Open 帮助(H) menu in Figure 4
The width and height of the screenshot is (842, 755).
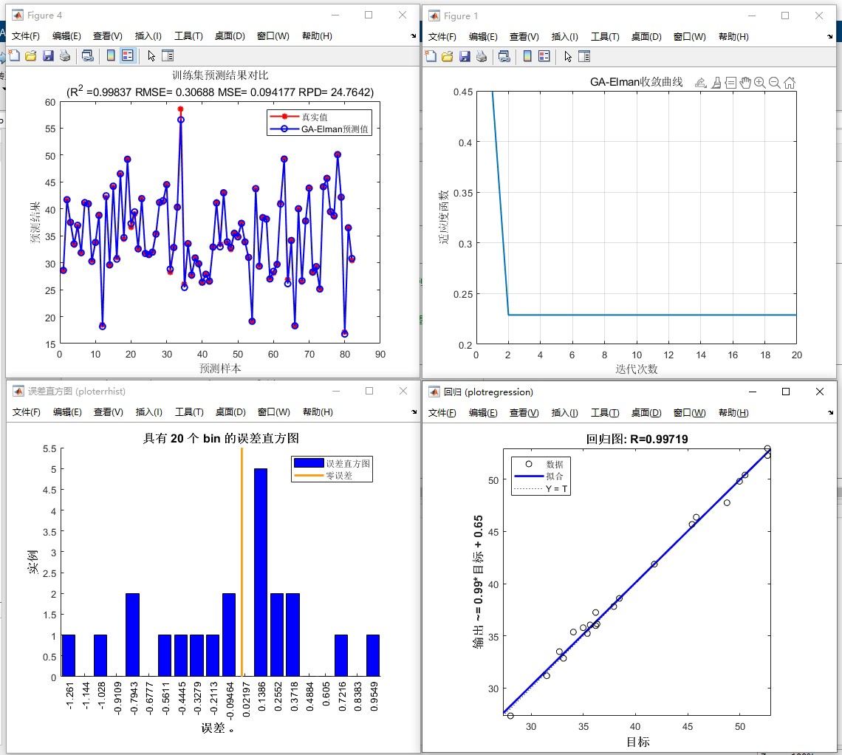[x=317, y=36]
